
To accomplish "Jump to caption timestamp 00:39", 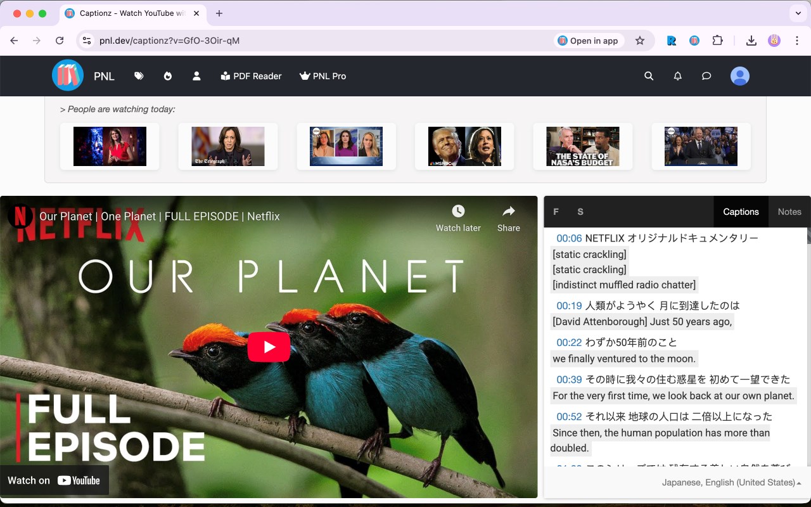I will click(569, 380).
